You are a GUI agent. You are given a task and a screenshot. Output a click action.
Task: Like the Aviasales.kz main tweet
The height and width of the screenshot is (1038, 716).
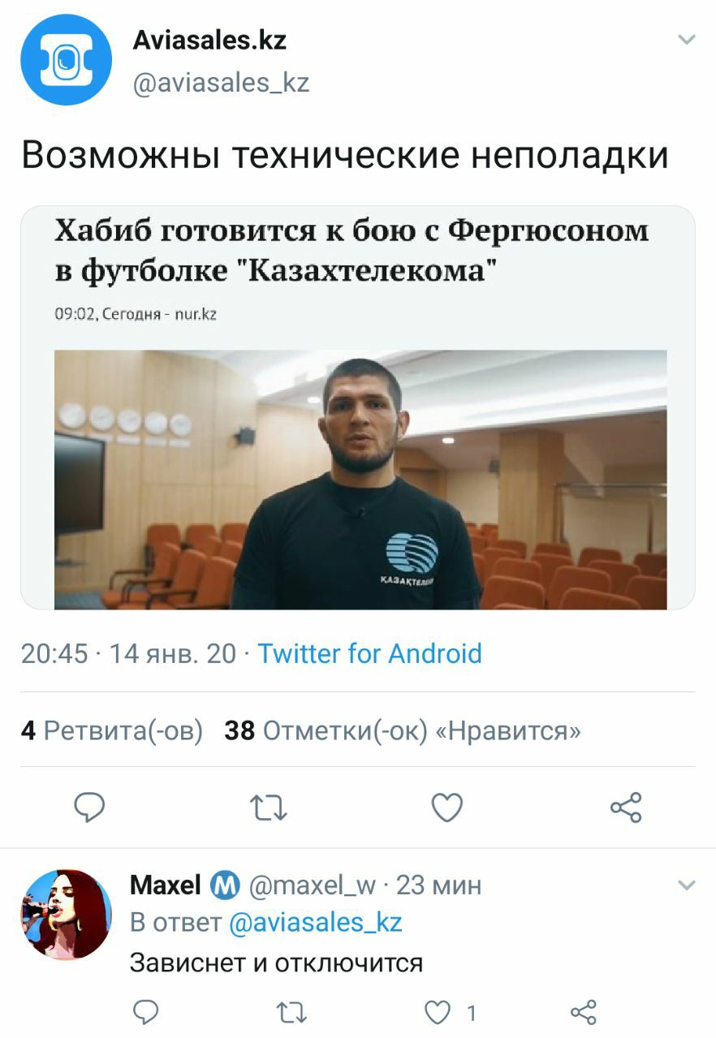(446, 808)
